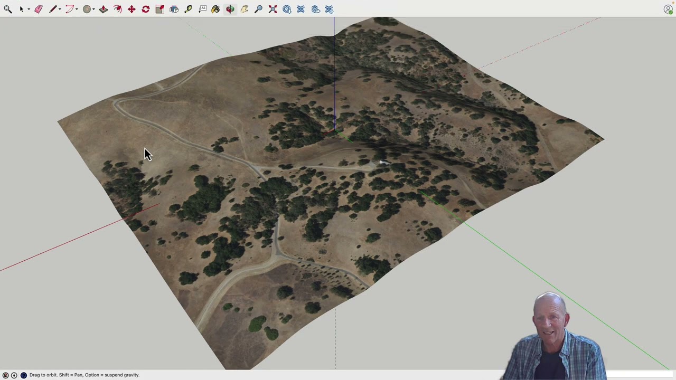Click the Zoom Extents tool

pos(273,9)
